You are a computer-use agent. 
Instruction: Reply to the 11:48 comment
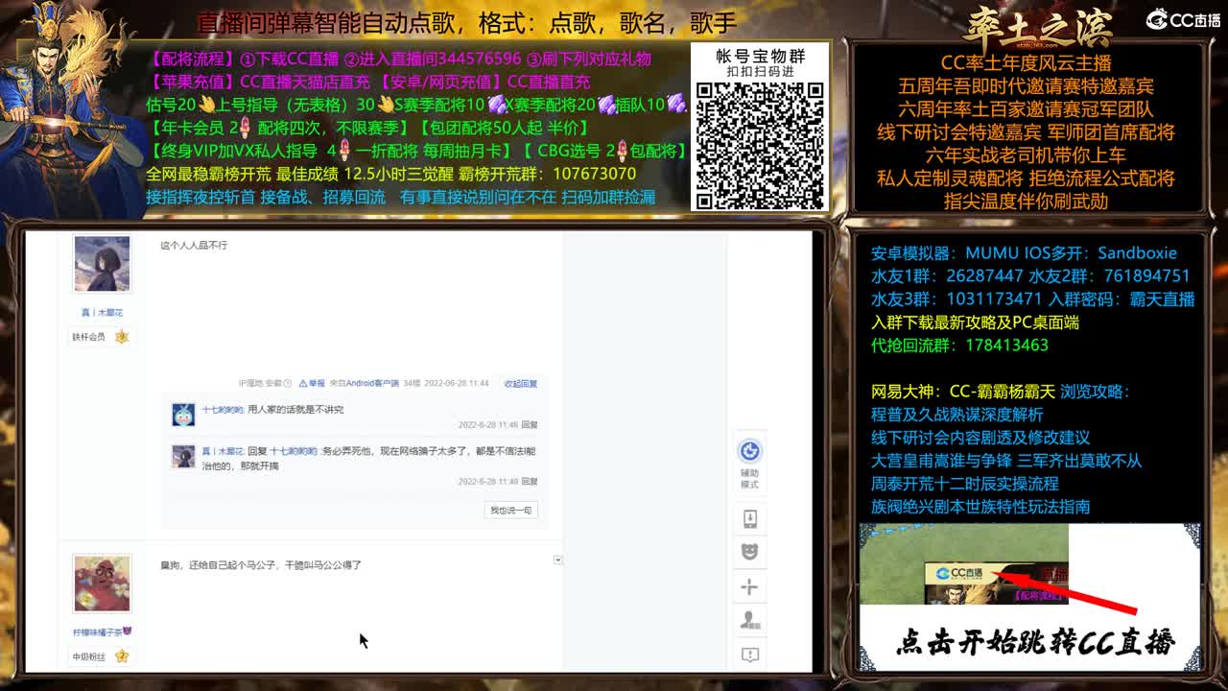coord(530,482)
